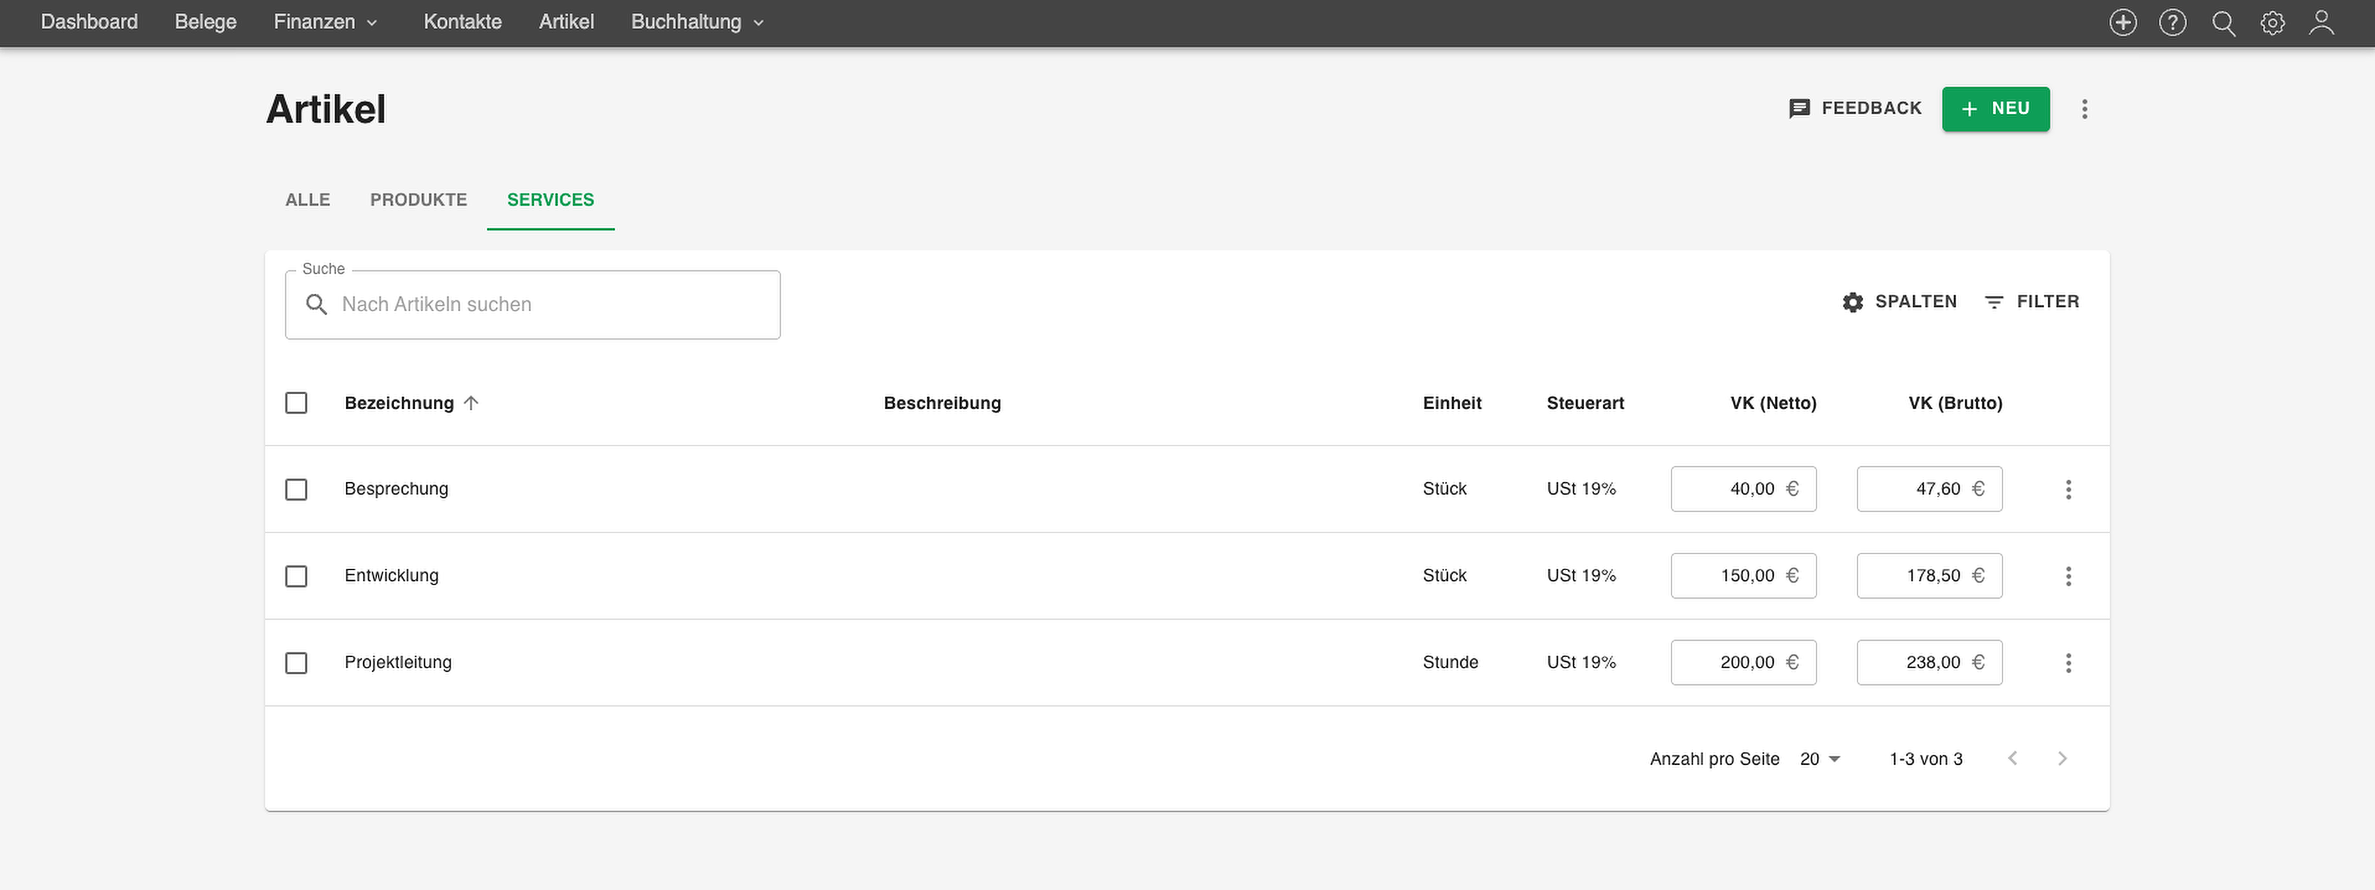The width and height of the screenshot is (2375, 890).
Task: Click sort arrow next to Bezeichnung
Action: pos(471,403)
